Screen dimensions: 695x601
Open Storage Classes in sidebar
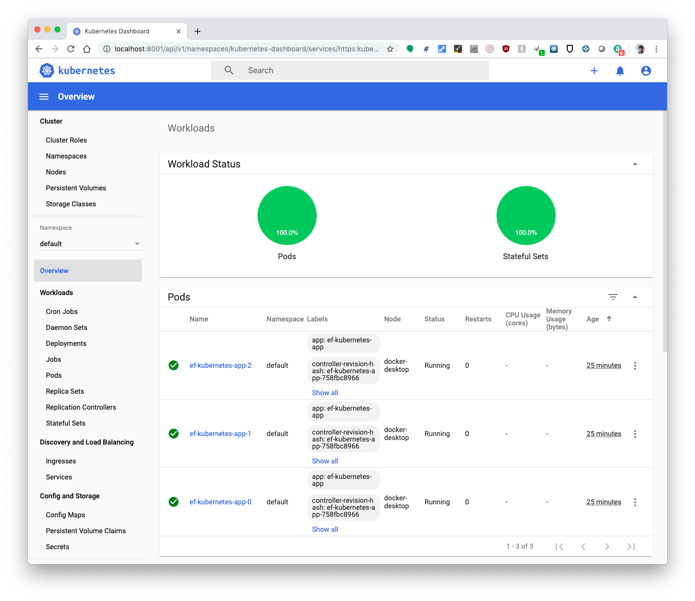[x=71, y=204]
